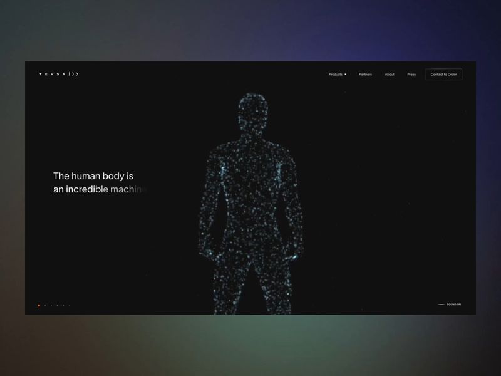Navigate to the Press section
This screenshot has width=501, height=376.
[411, 75]
